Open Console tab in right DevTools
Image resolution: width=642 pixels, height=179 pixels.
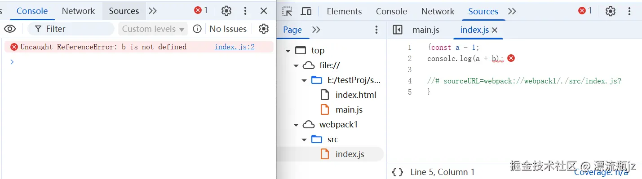click(x=391, y=11)
